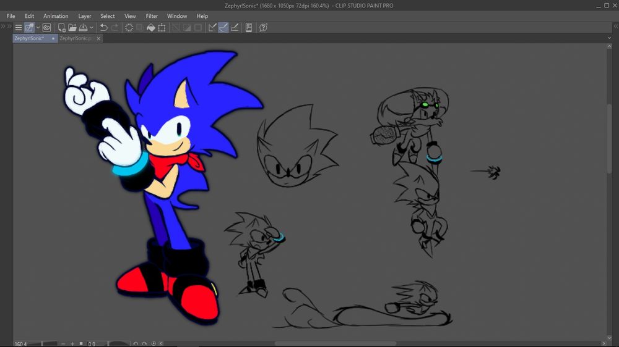Open the Animation menu
Image resolution: width=619 pixels, height=347 pixels.
56,16
